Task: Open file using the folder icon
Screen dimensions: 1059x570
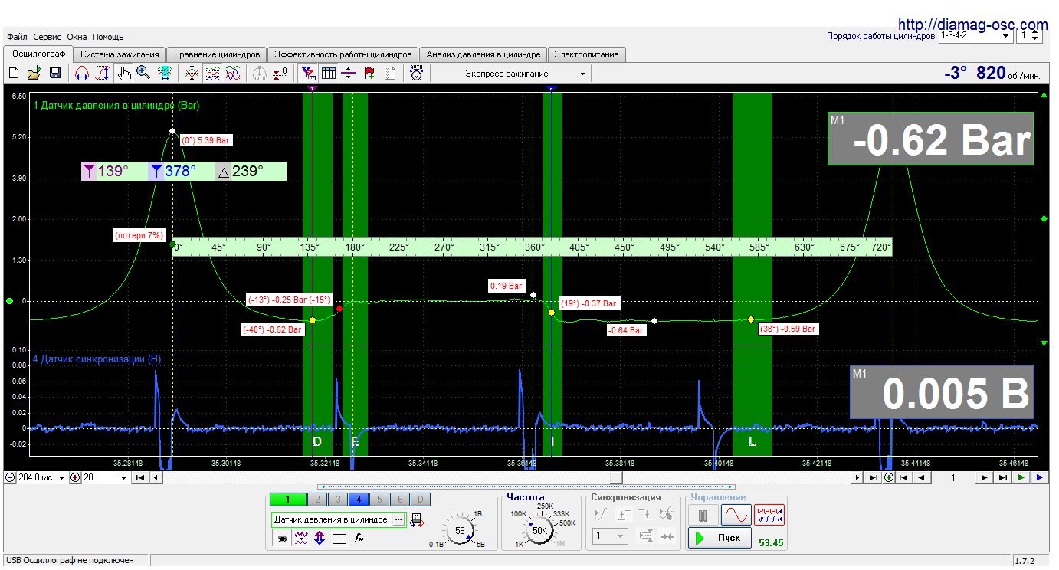Action: pyautogui.click(x=34, y=74)
